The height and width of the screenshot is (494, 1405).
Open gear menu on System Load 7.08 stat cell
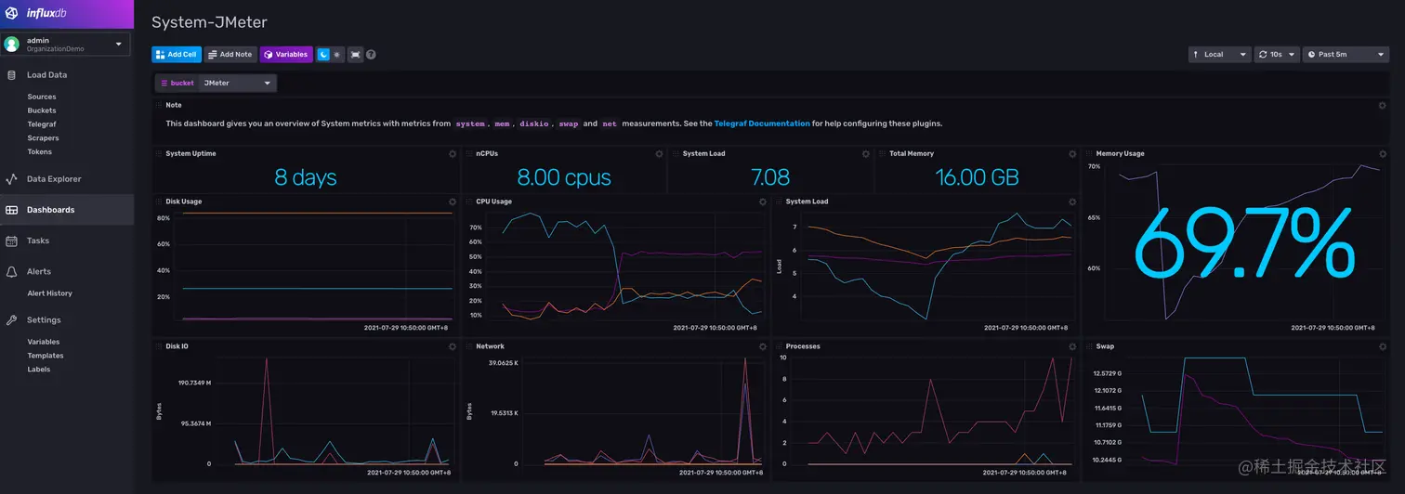pos(866,153)
